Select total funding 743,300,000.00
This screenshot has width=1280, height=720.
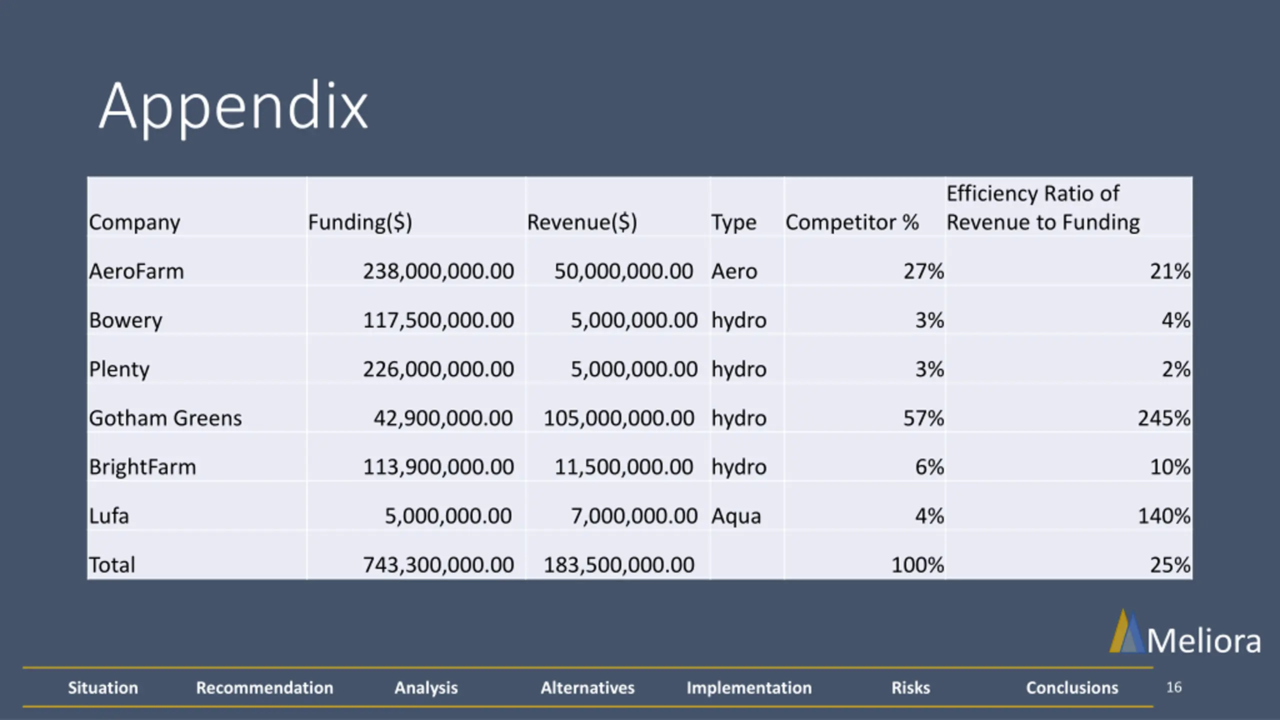[438, 565]
